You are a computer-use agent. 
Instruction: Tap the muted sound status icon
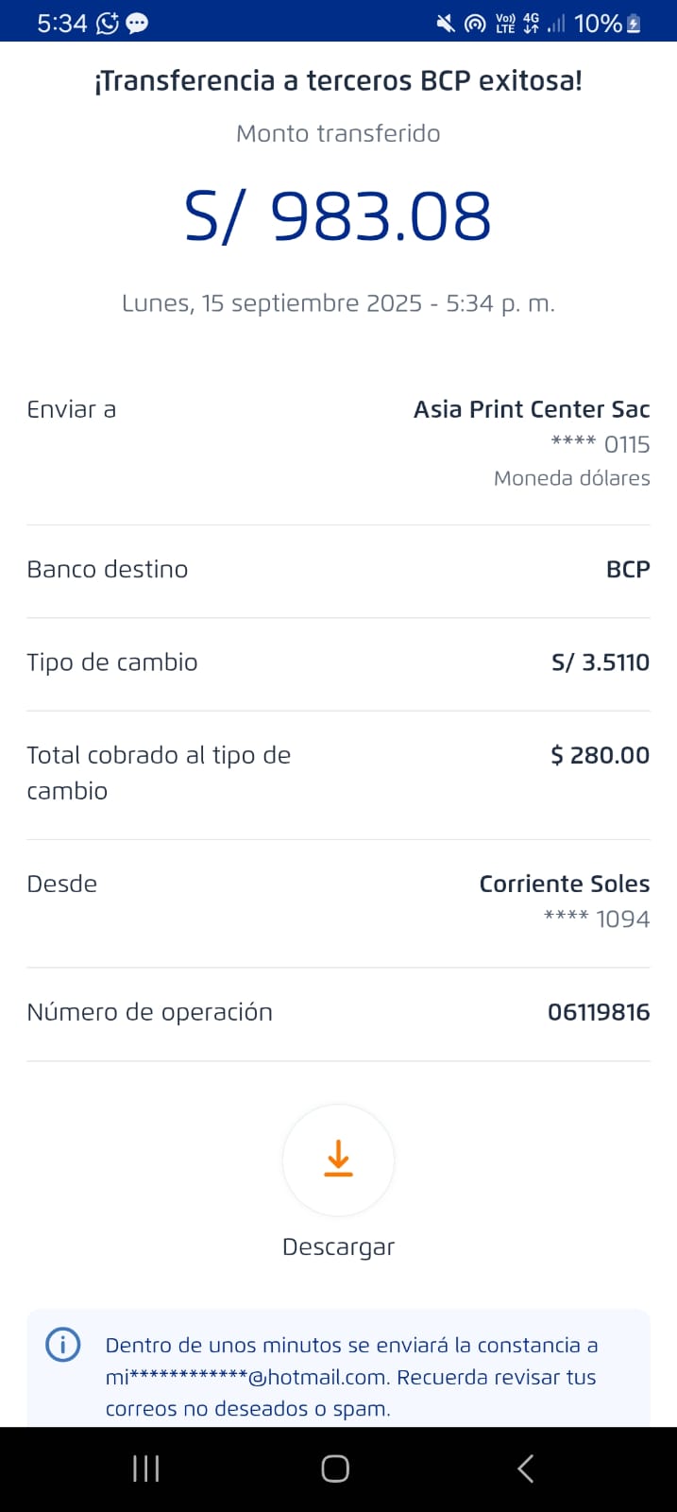coord(445,23)
